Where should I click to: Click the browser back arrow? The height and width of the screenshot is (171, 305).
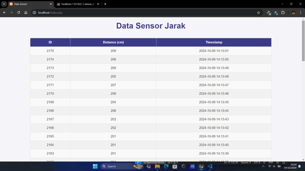tap(4, 13)
